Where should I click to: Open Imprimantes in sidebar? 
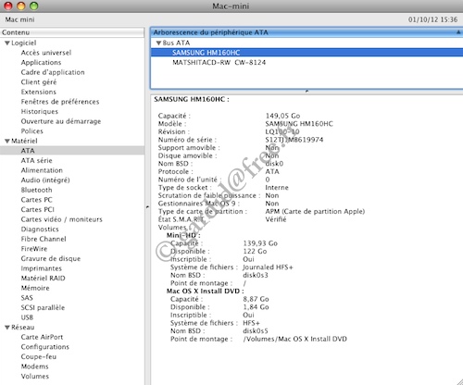click(42, 268)
